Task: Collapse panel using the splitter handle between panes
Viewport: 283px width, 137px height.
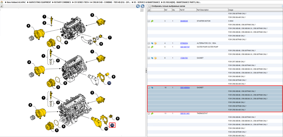Action: pyautogui.click(x=146, y=71)
